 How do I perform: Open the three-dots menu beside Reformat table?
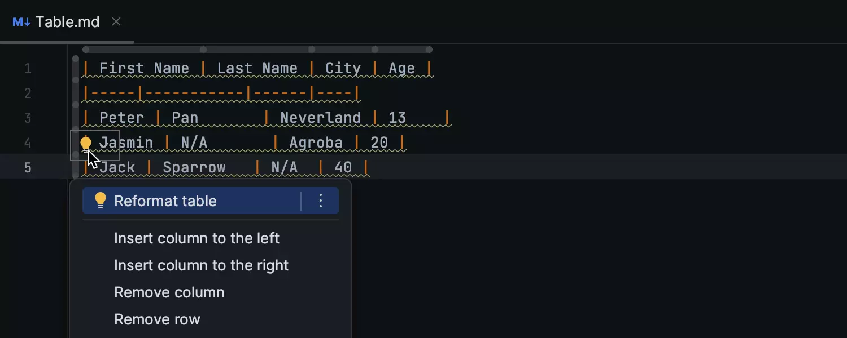pos(321,201)
